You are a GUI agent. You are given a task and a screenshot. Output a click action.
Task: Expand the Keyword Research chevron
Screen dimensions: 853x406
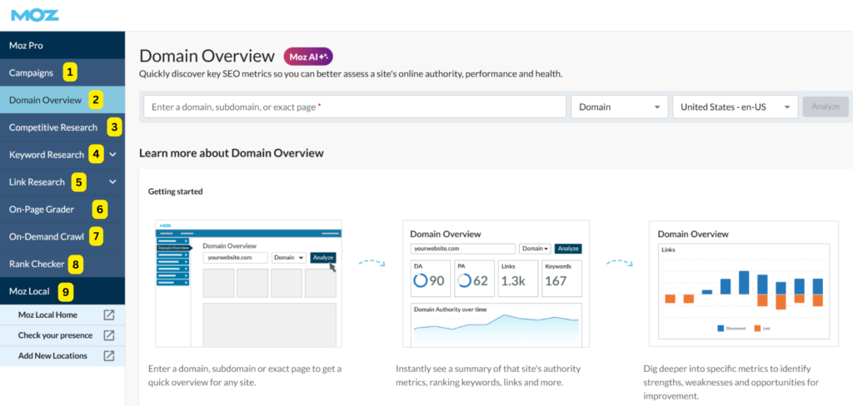(112, 155)
